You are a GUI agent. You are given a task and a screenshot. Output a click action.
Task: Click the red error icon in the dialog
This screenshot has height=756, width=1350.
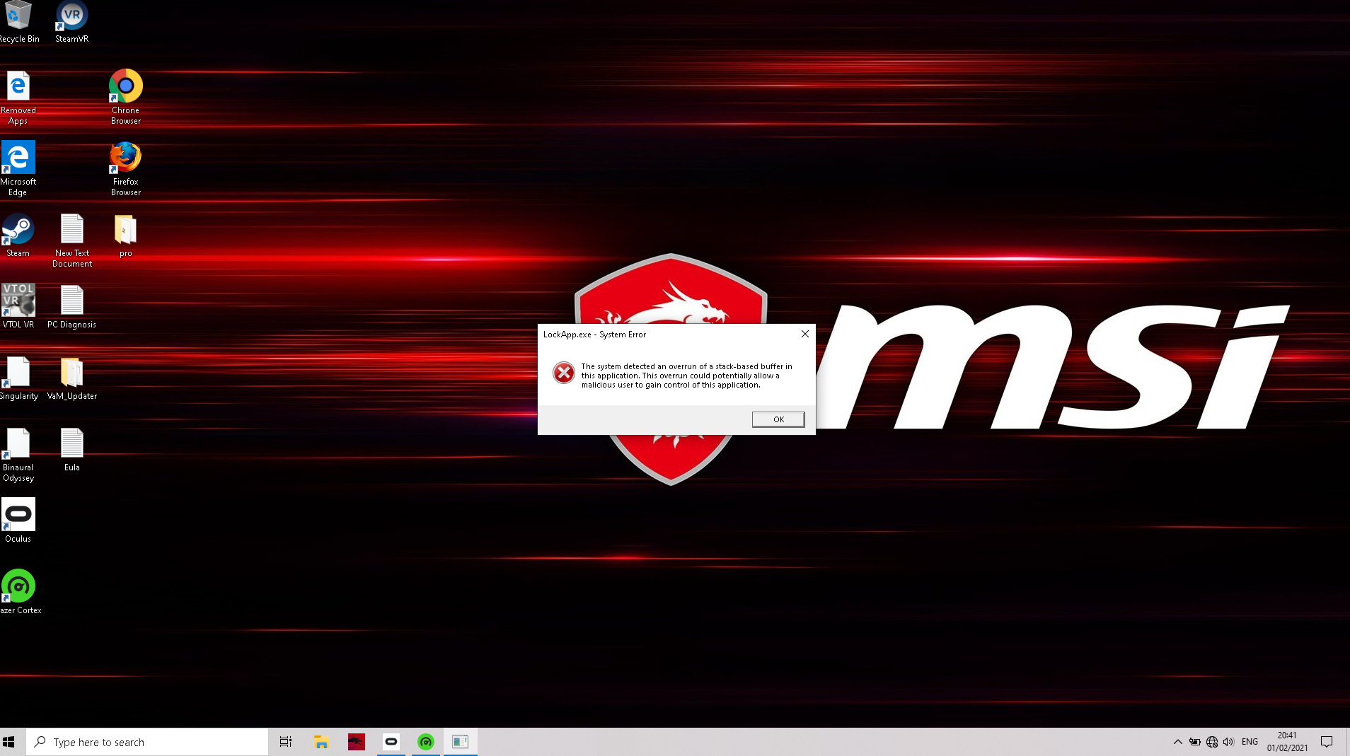(564, 373)
